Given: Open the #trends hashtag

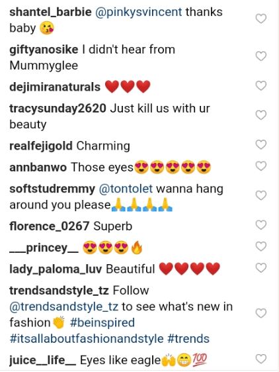Looking at the screenshot, I should pyautogui.click(x=188, y=338).
